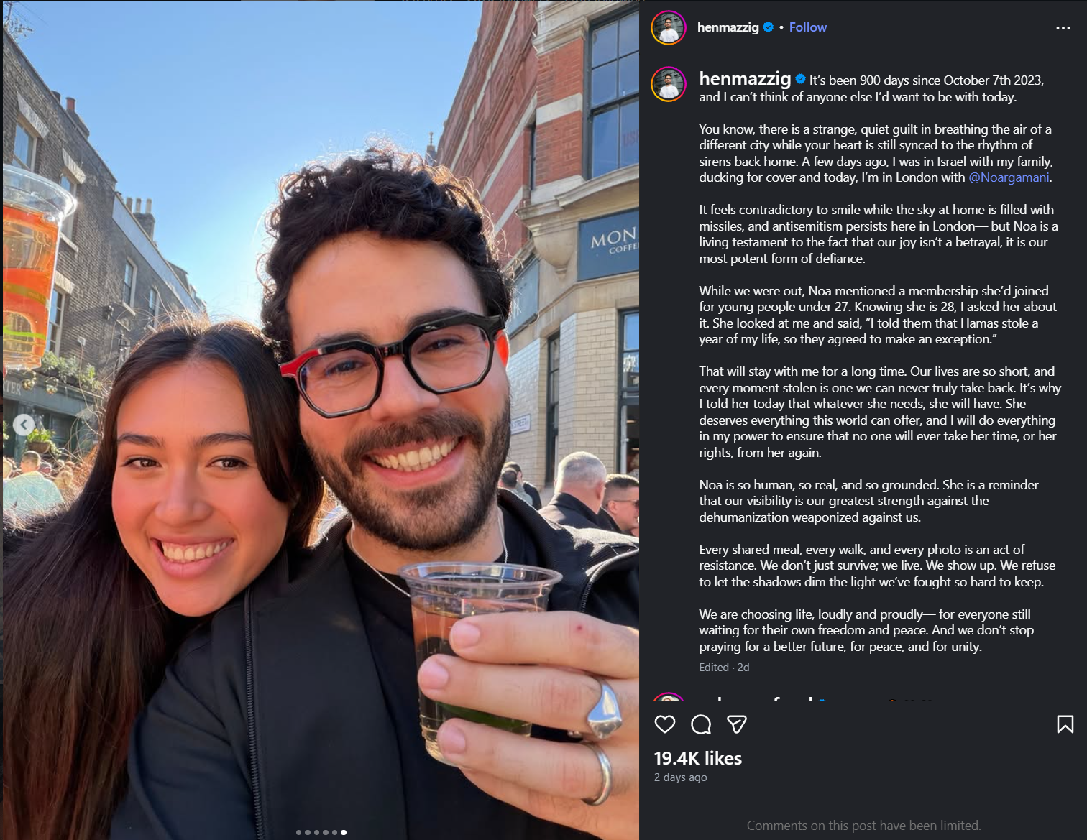Click the '2 days ago' timestamp

(x=681, y=777)
